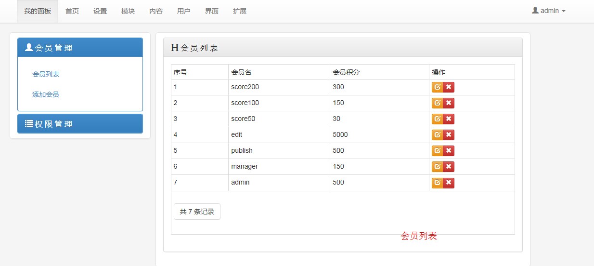Screen dimensions: 594x266
Task: Open the 模块 navigation item
Action: (x=128, y=11)
